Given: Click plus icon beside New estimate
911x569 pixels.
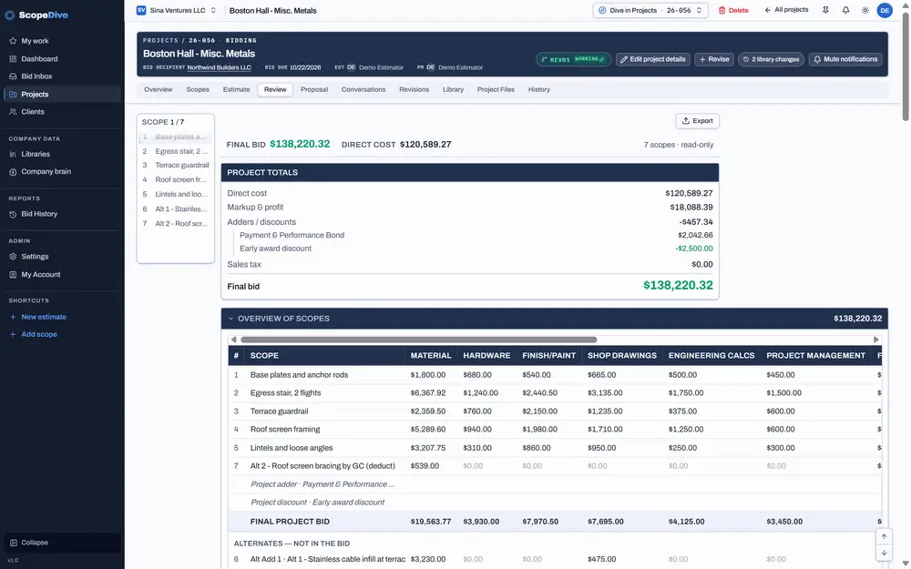Looking at the screenshot, I should tap(13, 317).
